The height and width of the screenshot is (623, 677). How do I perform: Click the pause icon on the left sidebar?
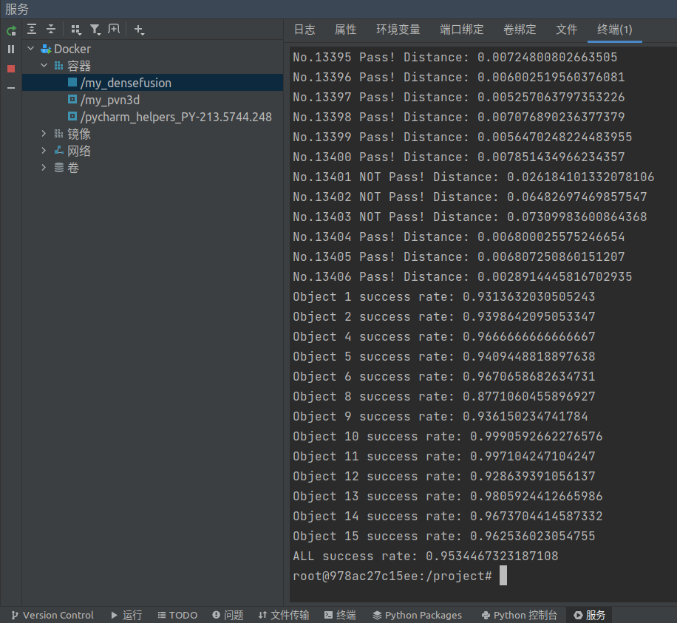coord(10,50)
